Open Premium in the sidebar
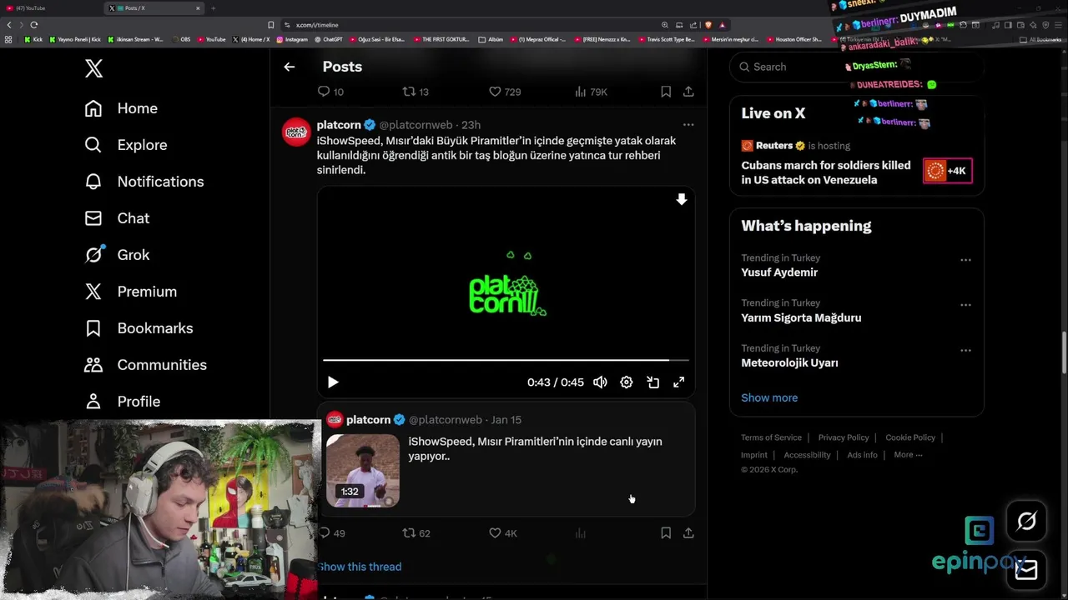This screenshot has height=600, width=1068. (x=131, y=292)
